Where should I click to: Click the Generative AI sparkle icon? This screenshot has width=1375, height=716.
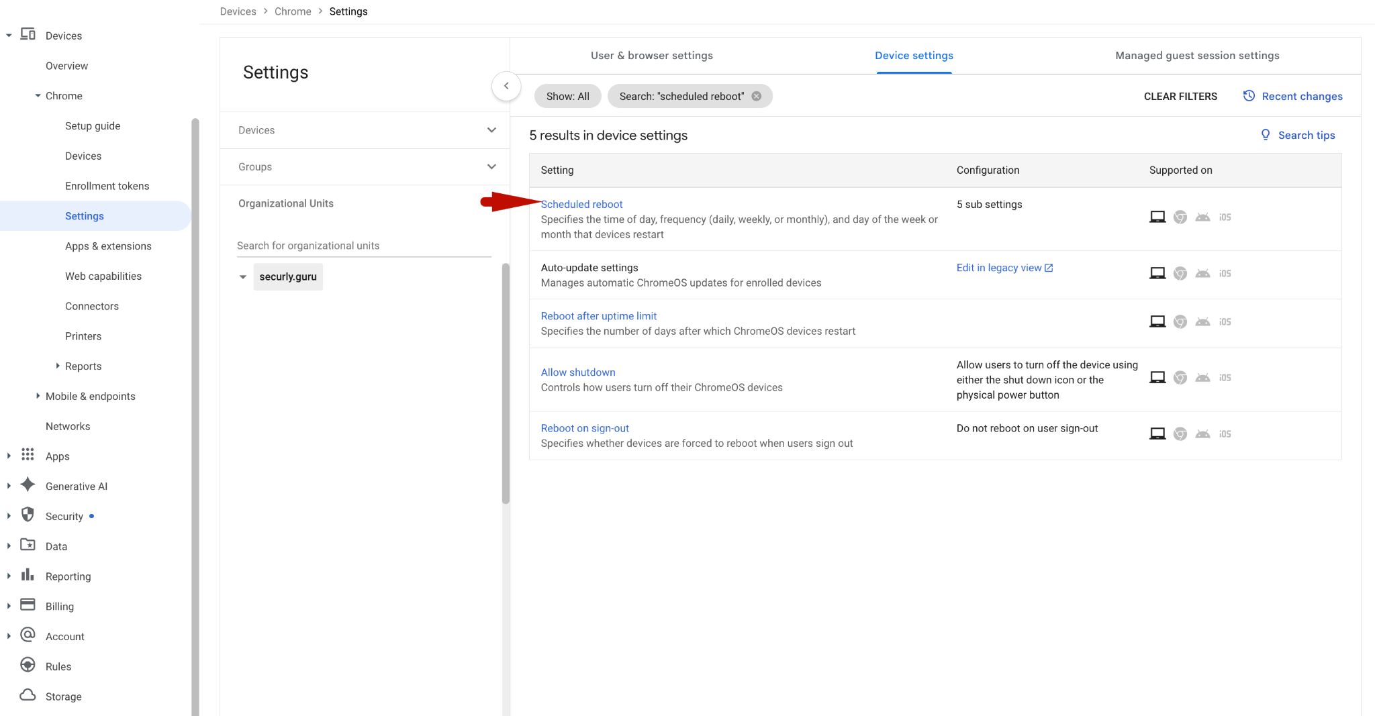(x=28, y=485)
